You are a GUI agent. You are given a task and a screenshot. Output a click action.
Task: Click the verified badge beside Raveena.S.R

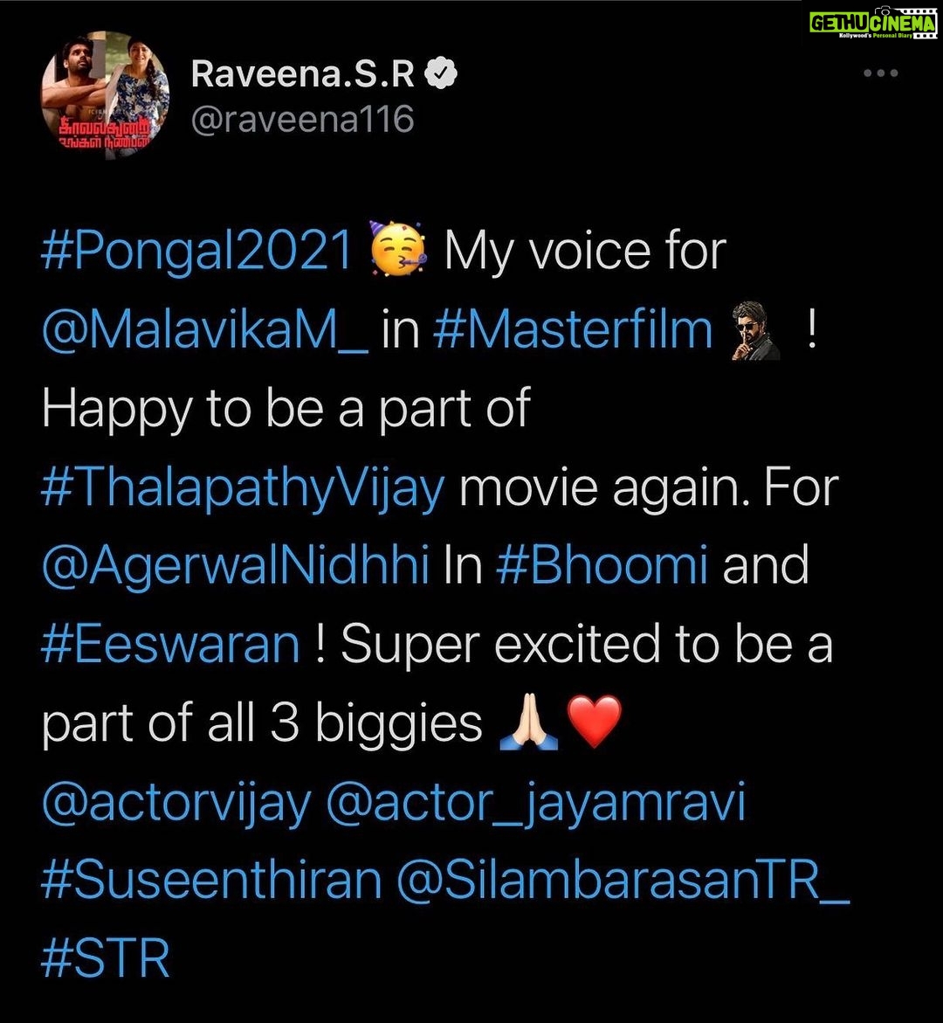pos(441,73)
